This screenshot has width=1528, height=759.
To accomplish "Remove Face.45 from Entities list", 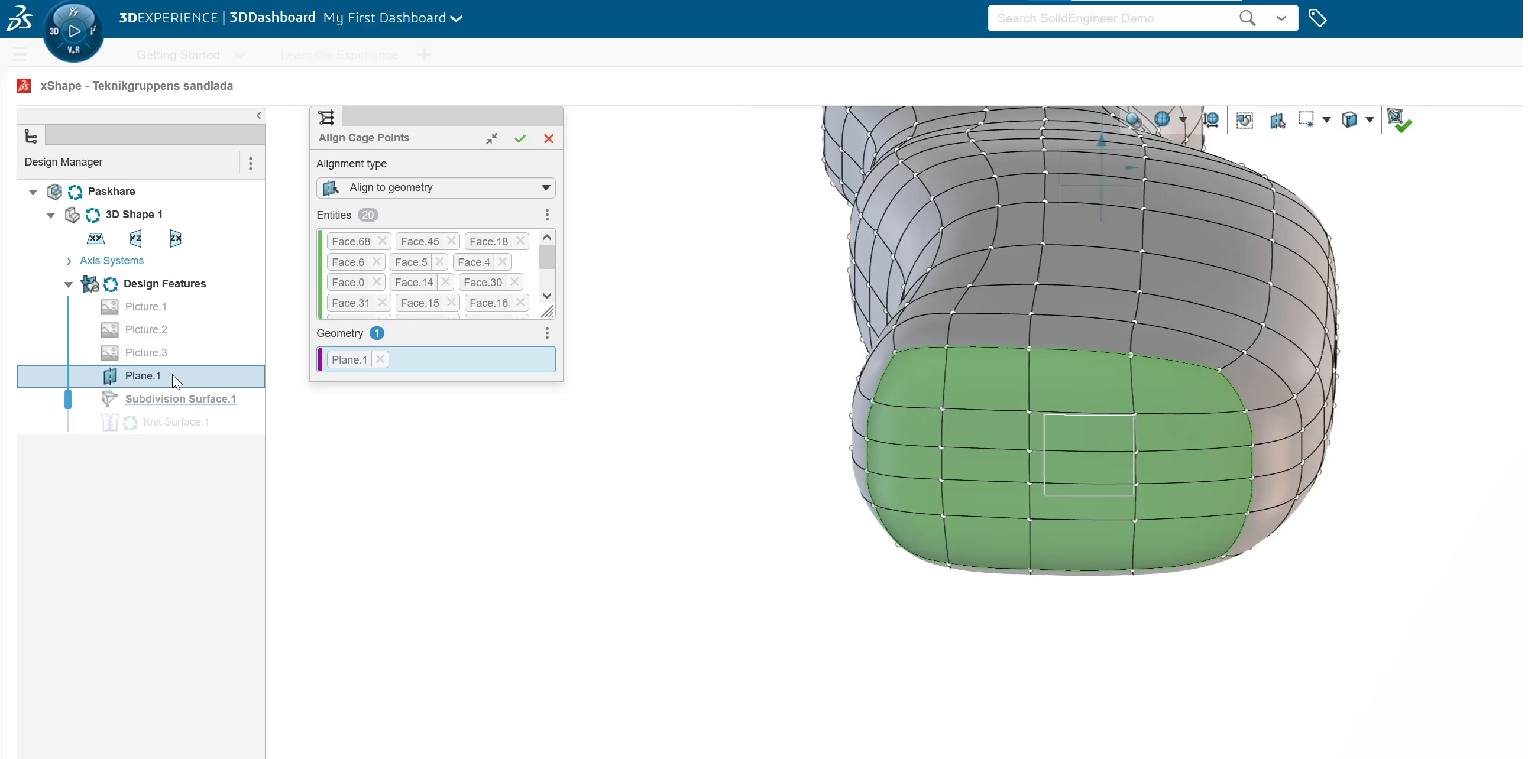I will point(451,241).
